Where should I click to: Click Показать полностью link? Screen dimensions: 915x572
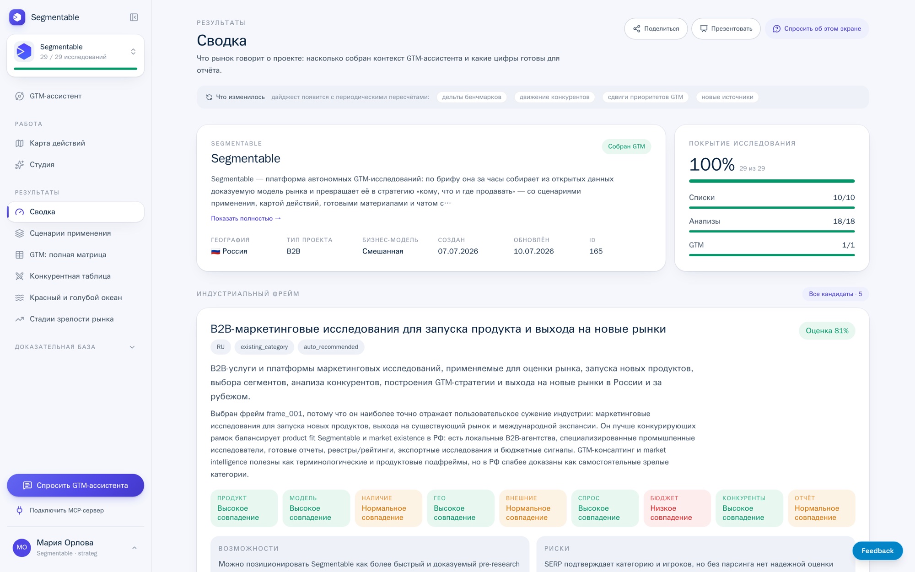pyautogui.click(x=246, y=219)
